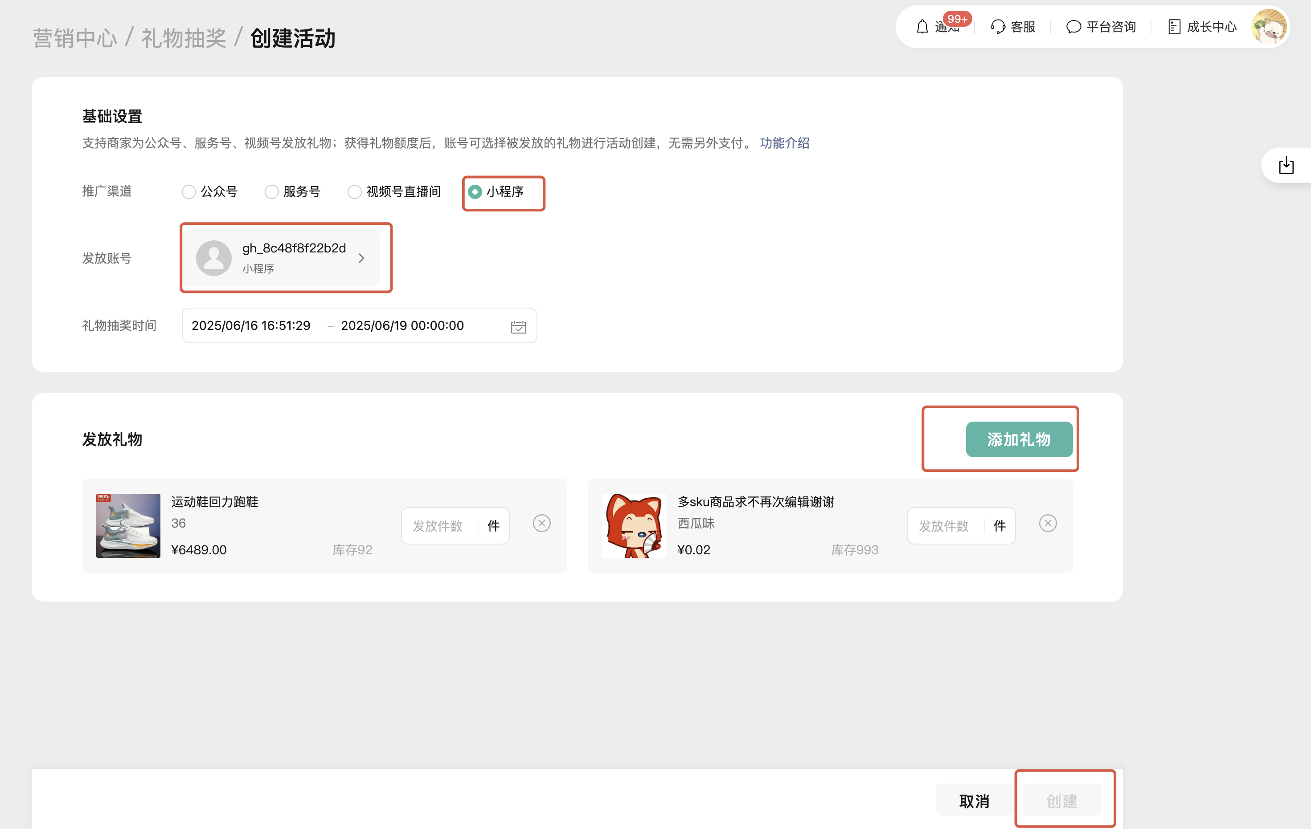Click the download icon on right edge
The image size is (1311, 829).
tap(1286, 165)
